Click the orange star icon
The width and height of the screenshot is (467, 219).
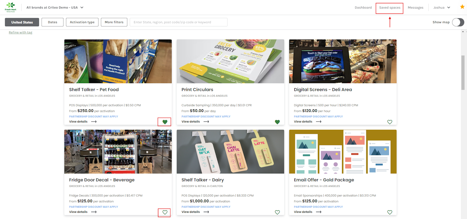coord(462,7)
